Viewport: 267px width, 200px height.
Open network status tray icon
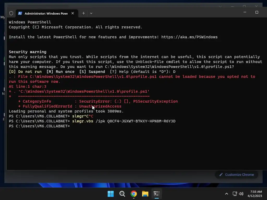pos(235,194)
